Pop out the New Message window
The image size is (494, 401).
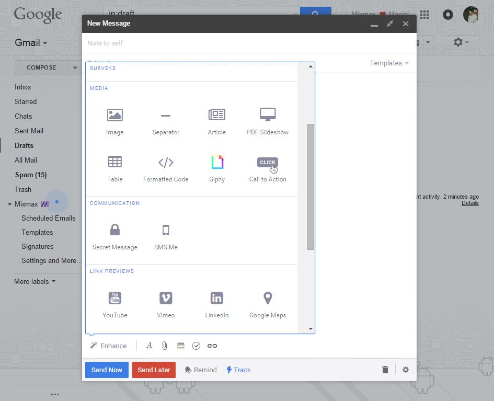click(390, 24)
